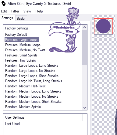Click the scroll down arrow of settings list
Viewport: 117px width, 135px height.
pos(84,108)
